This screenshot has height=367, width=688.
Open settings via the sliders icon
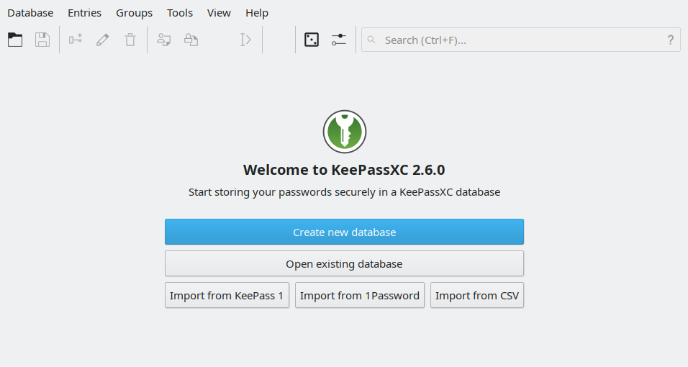[x=339, y=40]
